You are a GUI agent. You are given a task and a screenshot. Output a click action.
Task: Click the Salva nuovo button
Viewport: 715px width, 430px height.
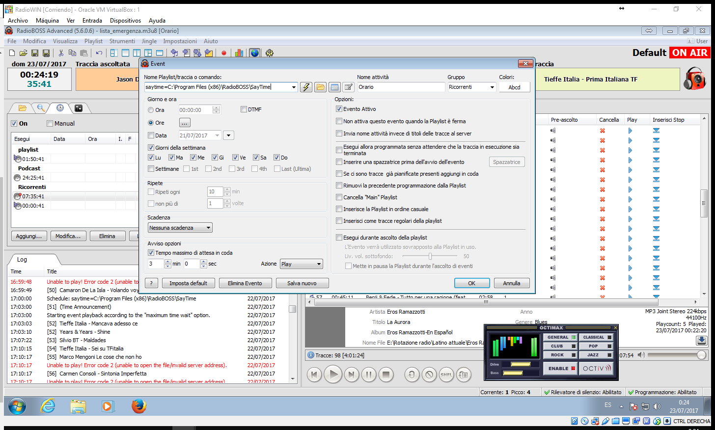coord(302,283)
